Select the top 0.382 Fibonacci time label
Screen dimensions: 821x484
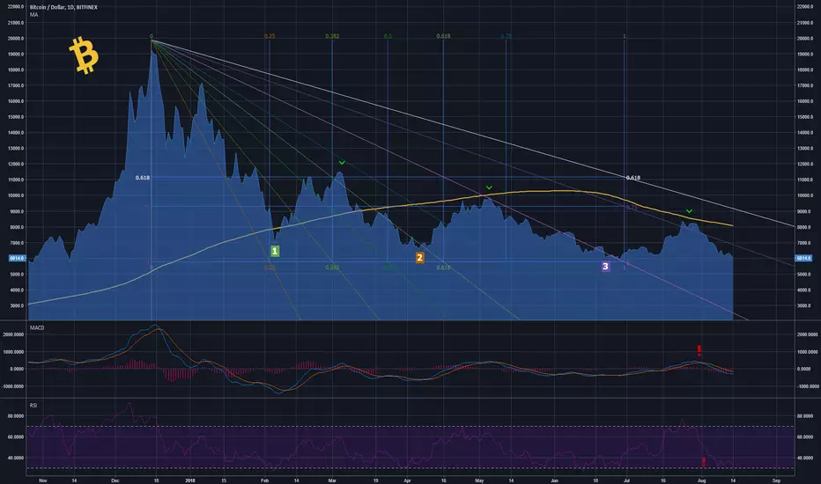pos(332,36)
